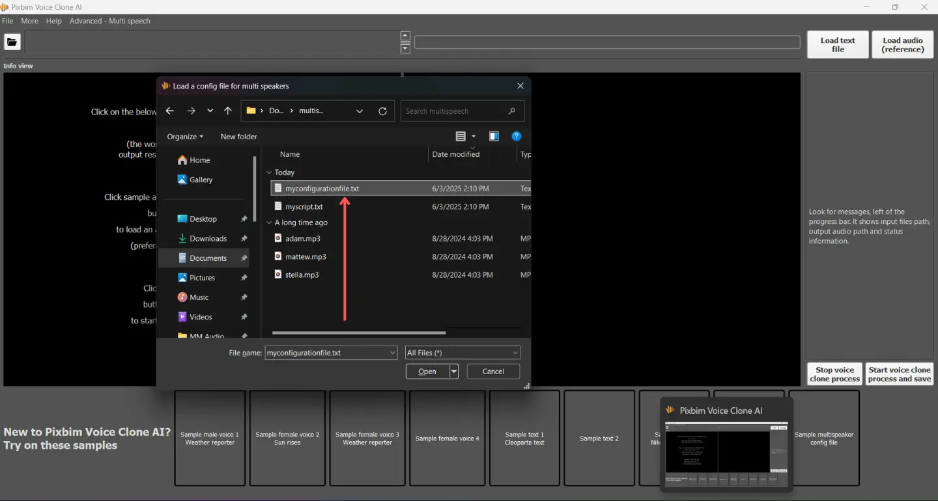The width and height of the screenshot is (938, 501).
Task: Open file dialog help
Action: click(517, 137)
